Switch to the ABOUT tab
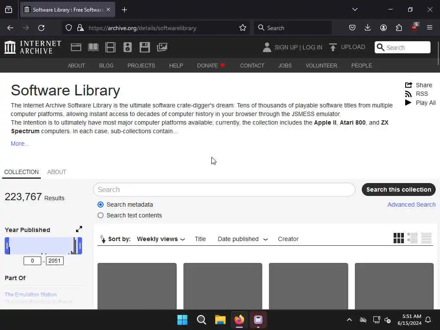This screenshot has width=440, height=330. click(x=57, y=172)
